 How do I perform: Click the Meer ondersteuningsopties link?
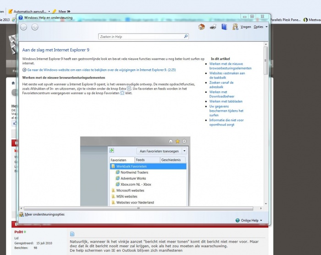[x=44, y=215]
